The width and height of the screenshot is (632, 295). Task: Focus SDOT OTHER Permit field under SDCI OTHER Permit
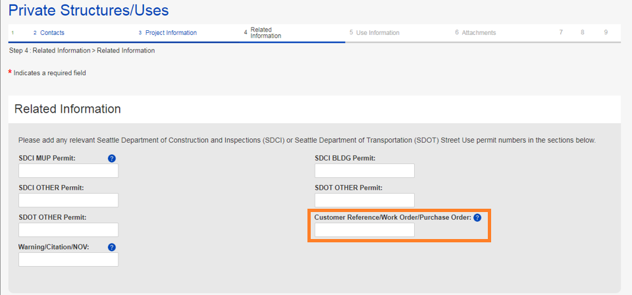click(x=68, y=230)
